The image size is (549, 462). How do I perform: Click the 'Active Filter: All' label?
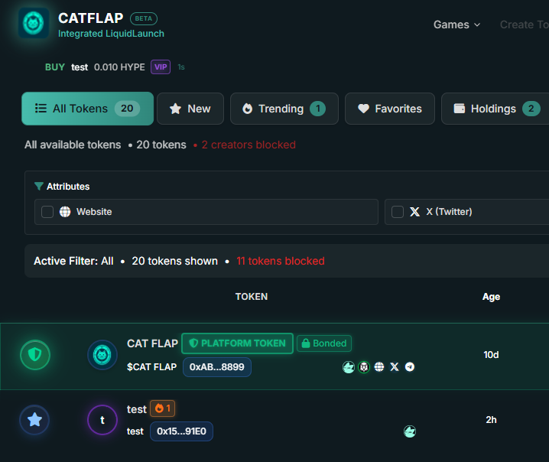(x=73, y=261)
